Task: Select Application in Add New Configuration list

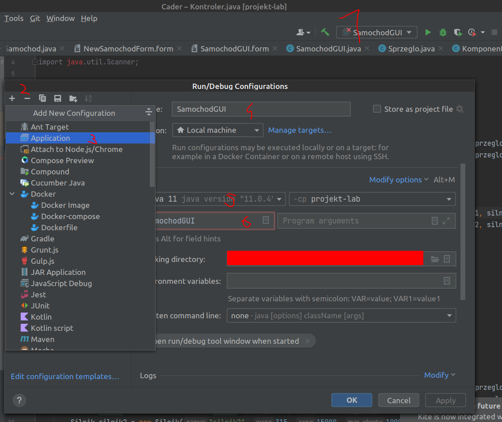Action: (x=50, y=138)
